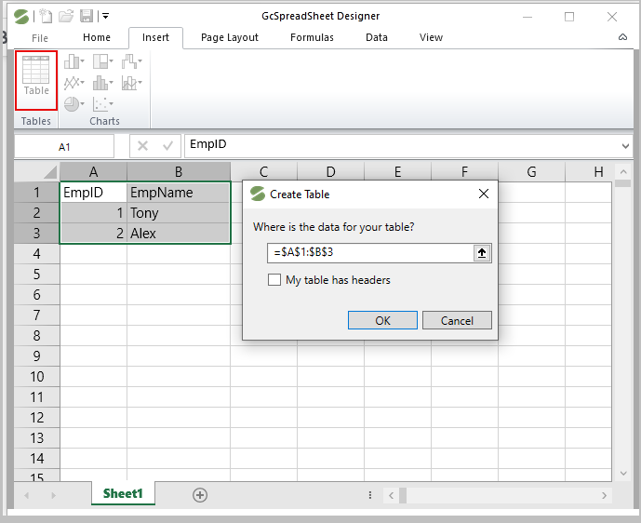Image resolution: width=641 pixels, height=523 pixels.
Task: Open the pie chart dropdown
Action: 74,104
